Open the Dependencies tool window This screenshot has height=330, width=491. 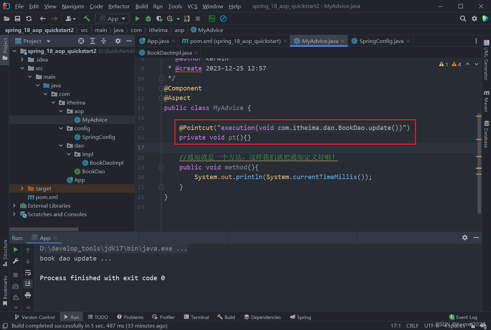pyautogui.click(x=262, y=317)
